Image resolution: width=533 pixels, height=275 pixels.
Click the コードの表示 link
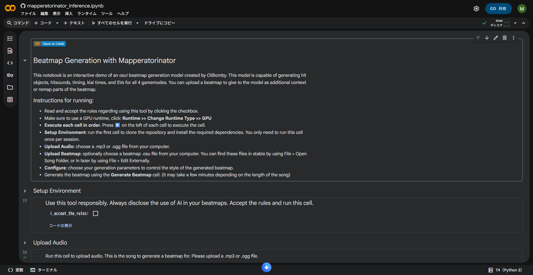coord(61,226)
